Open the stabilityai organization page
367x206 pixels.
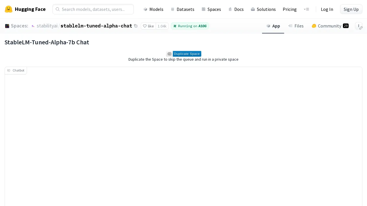pos(47,26)
